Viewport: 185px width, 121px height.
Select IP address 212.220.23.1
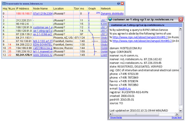point(24,21)
